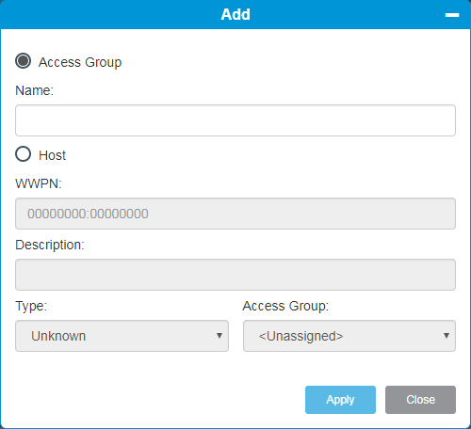The height and width of the screenshot is (429, 471).
Task: Click the Description text field
Action: click(x=235, y=275)
